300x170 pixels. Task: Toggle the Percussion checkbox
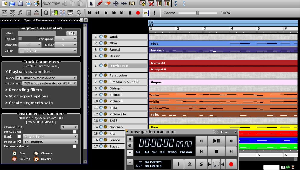[74, 132]
